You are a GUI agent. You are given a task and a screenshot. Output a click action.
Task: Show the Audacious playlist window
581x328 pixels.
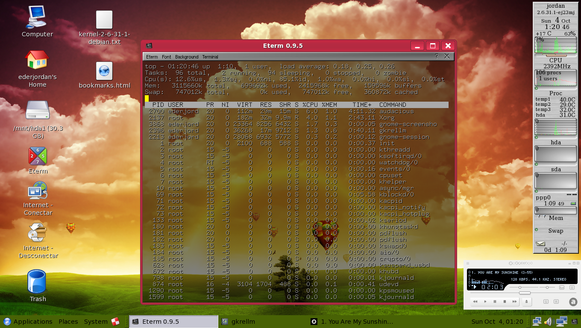tap(572, 287)
